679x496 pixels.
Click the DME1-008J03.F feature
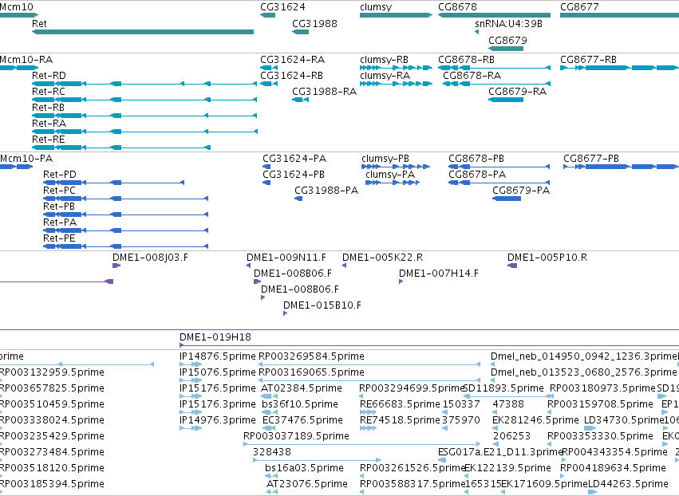[x=116, y=266]
